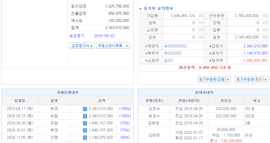
Task: Click the arrow beside 등기부 요약정보 heading
Action: (141, 8)
